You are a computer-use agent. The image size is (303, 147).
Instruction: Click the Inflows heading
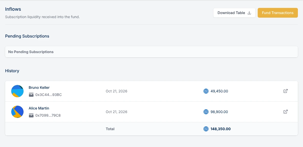point(13,9)
